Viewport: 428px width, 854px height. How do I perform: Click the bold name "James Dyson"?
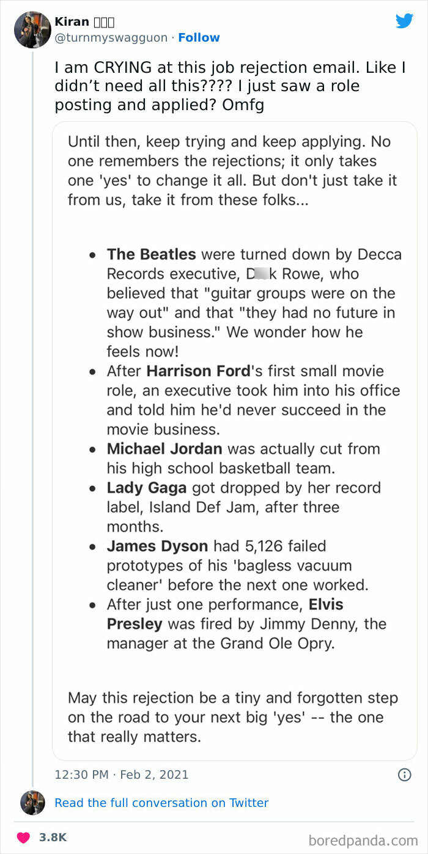157,546
